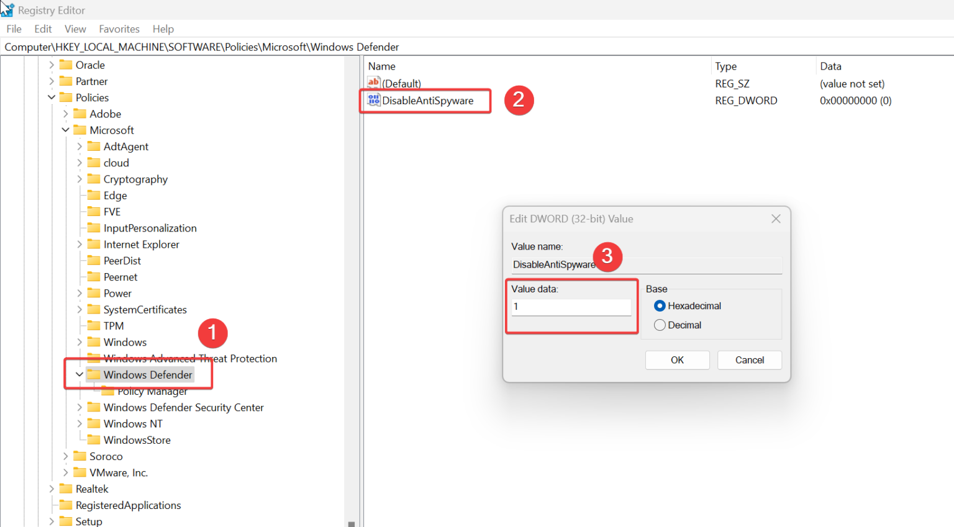Collapse the Policies tree node

click(52, 97)
